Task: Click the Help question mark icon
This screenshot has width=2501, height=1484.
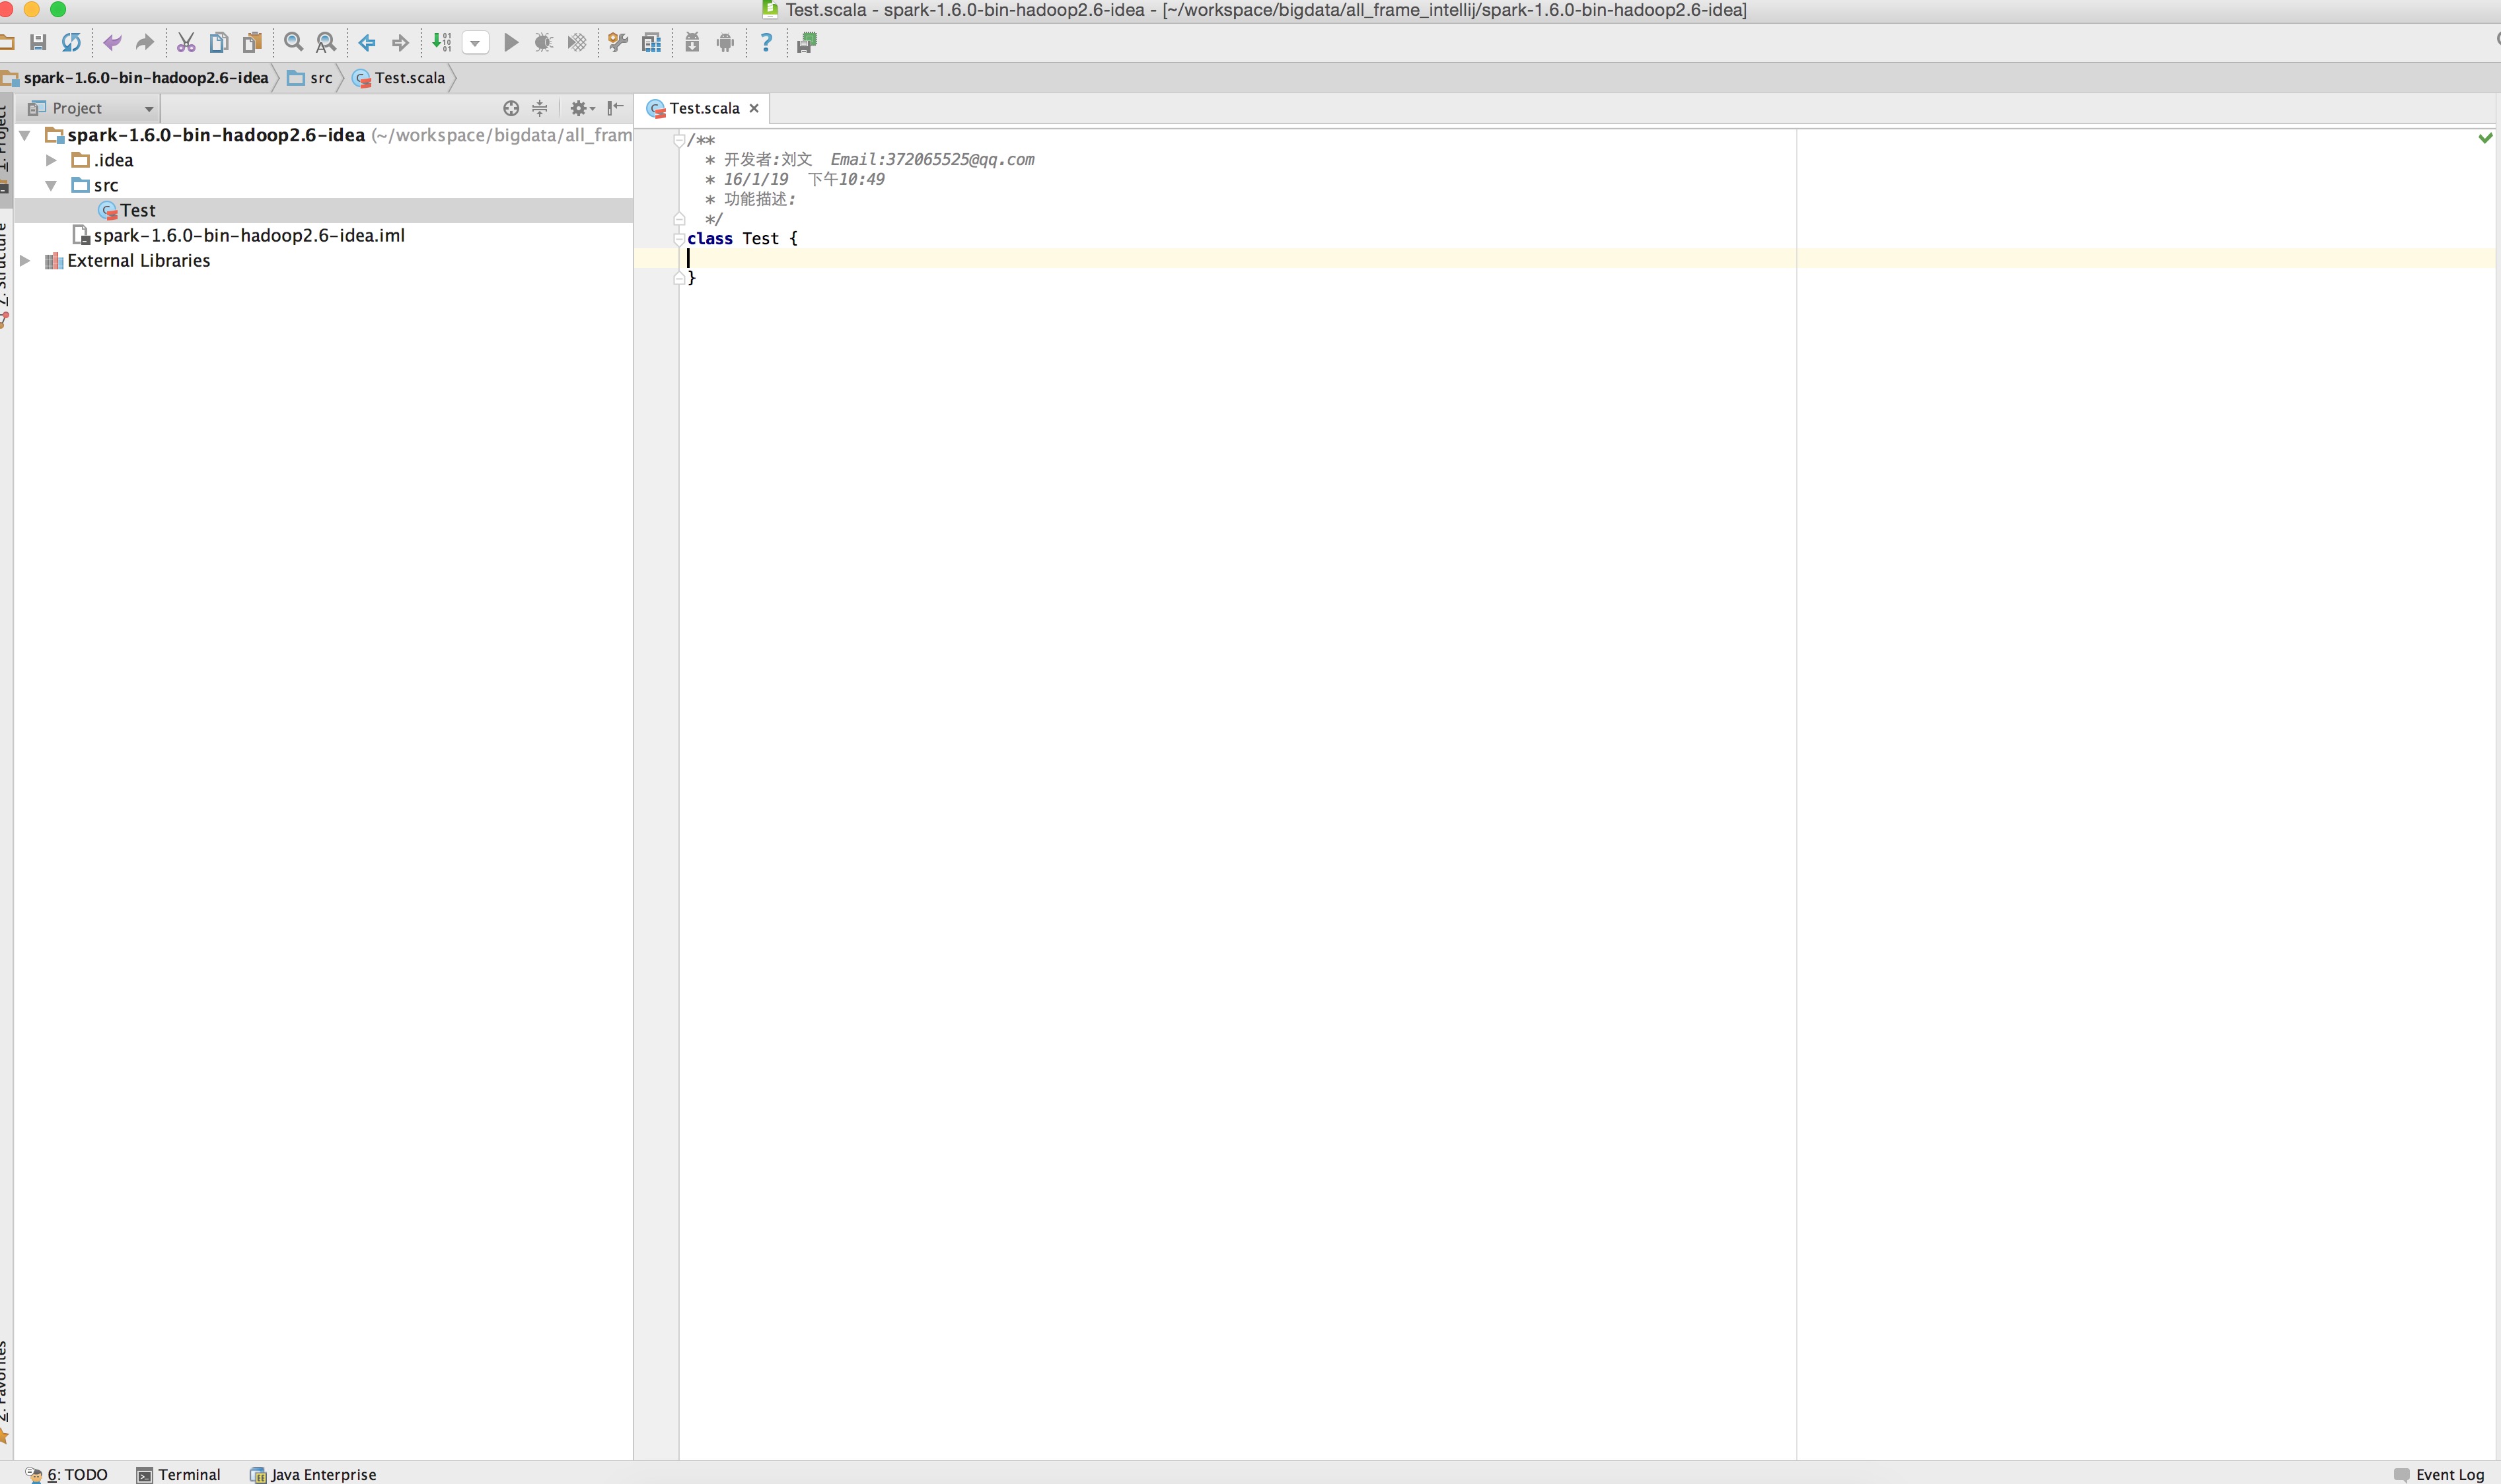Action: point(766,42)
